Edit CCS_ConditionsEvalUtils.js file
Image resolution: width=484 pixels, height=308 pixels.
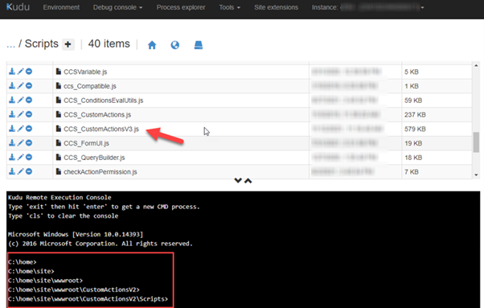[x=20, y=100]
